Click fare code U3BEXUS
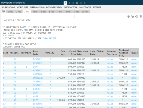The height and width of the screenshot is (108, 143). coord(37,74)
